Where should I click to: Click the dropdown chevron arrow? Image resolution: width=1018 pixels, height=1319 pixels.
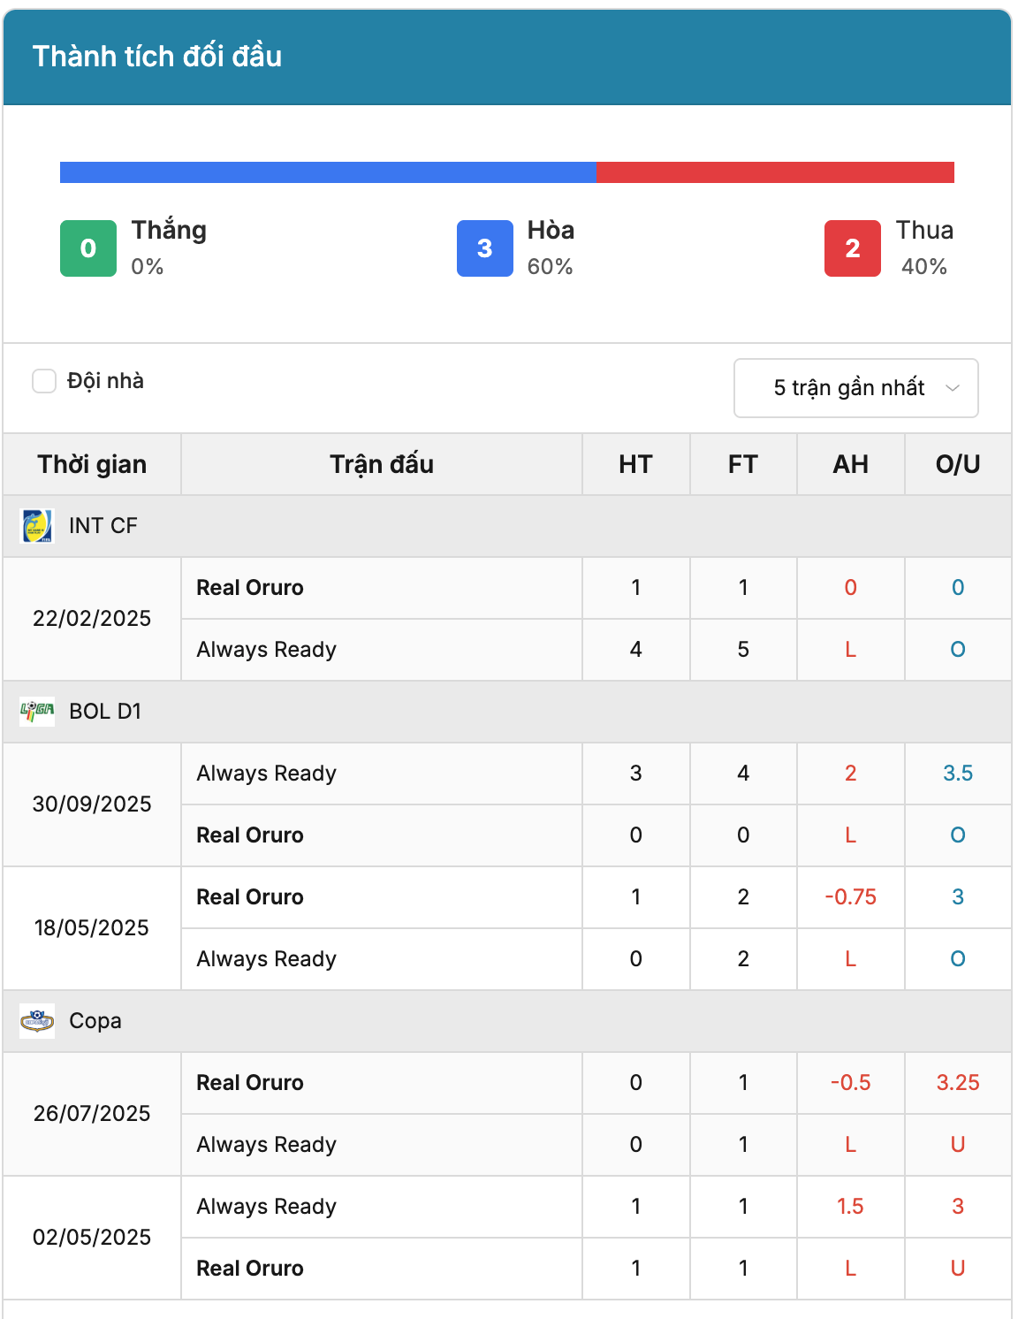point(953,388)
